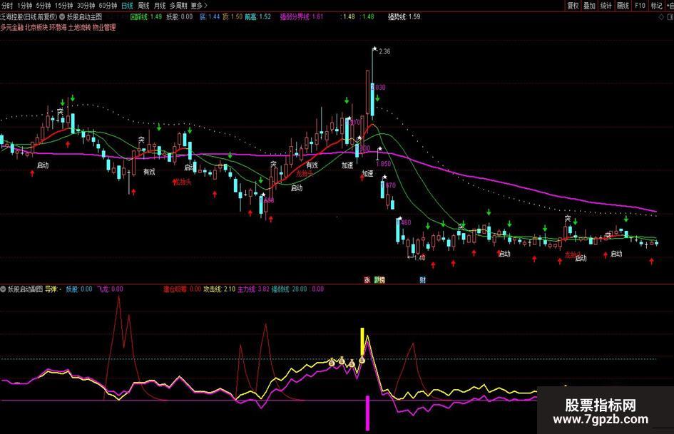Image resolution: width=674 pixels, height=434 pixels.
Task: Click the 强势线 1.59 indicator value
Action: (404, 17)
